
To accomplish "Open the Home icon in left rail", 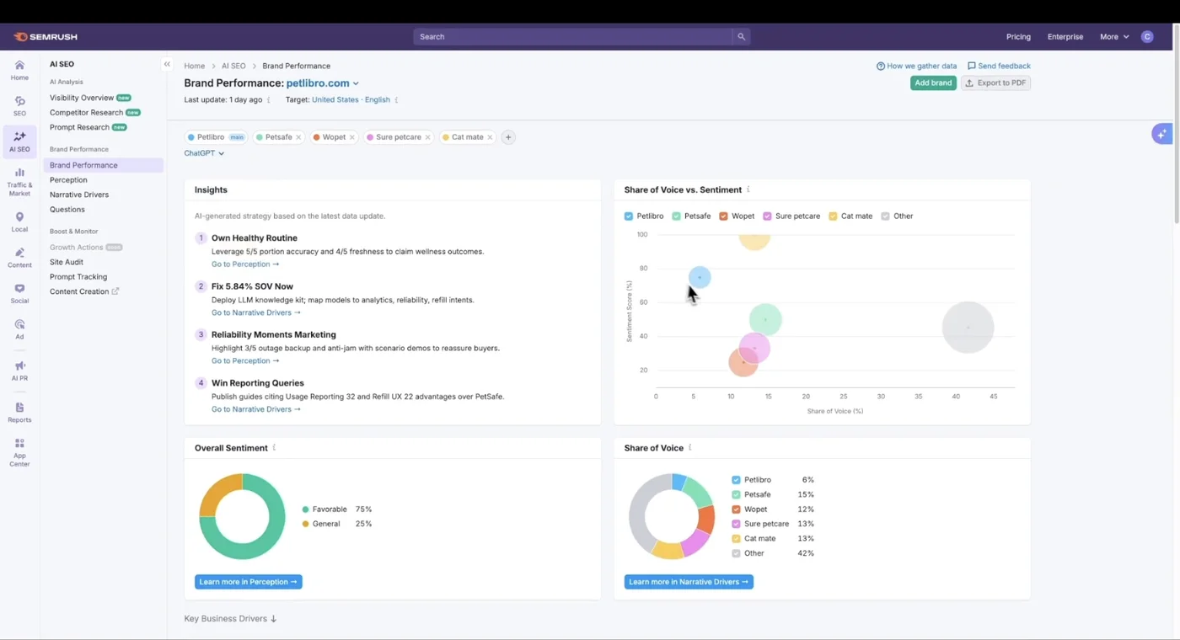I will coord(19,65).
